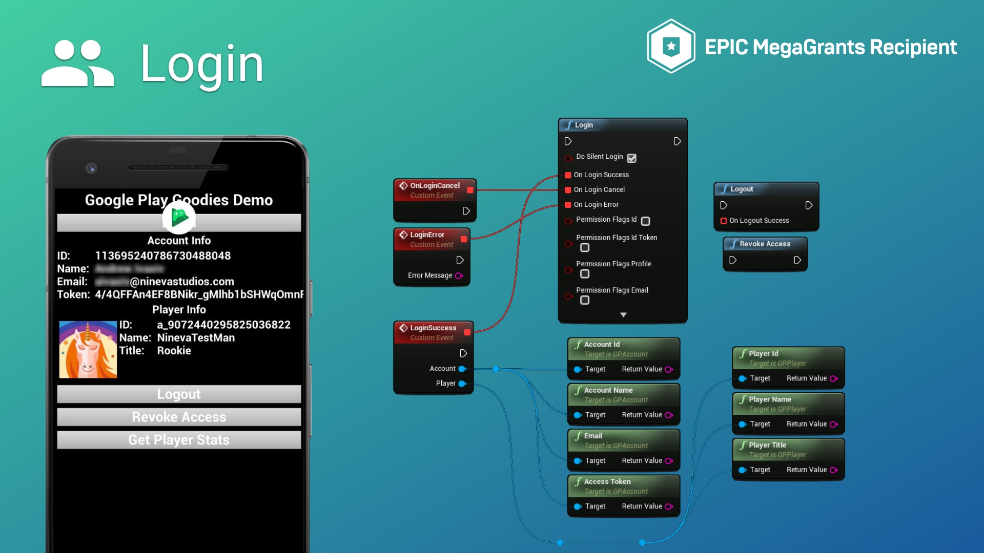Click the Logout node execution pin

point(724,205)
